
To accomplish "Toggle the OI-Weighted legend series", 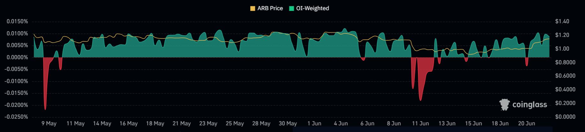I will (x=309, y=8).
